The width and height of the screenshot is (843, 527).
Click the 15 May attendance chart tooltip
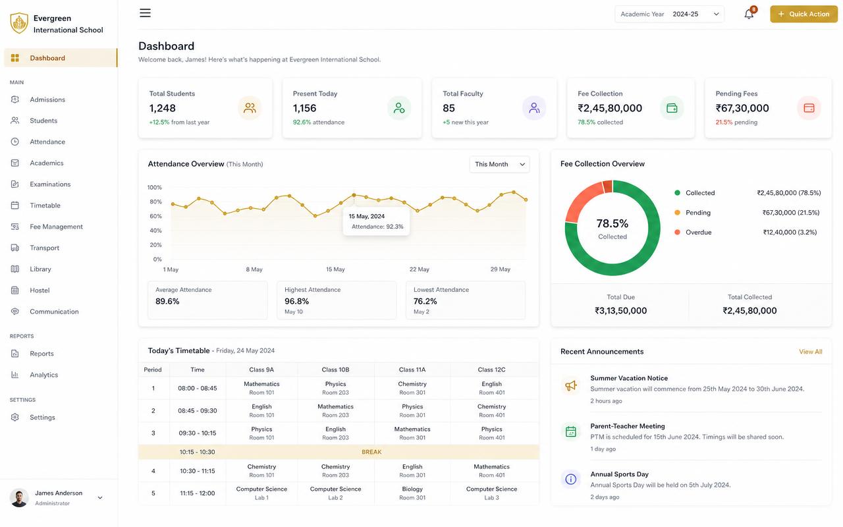click(376, 221)
